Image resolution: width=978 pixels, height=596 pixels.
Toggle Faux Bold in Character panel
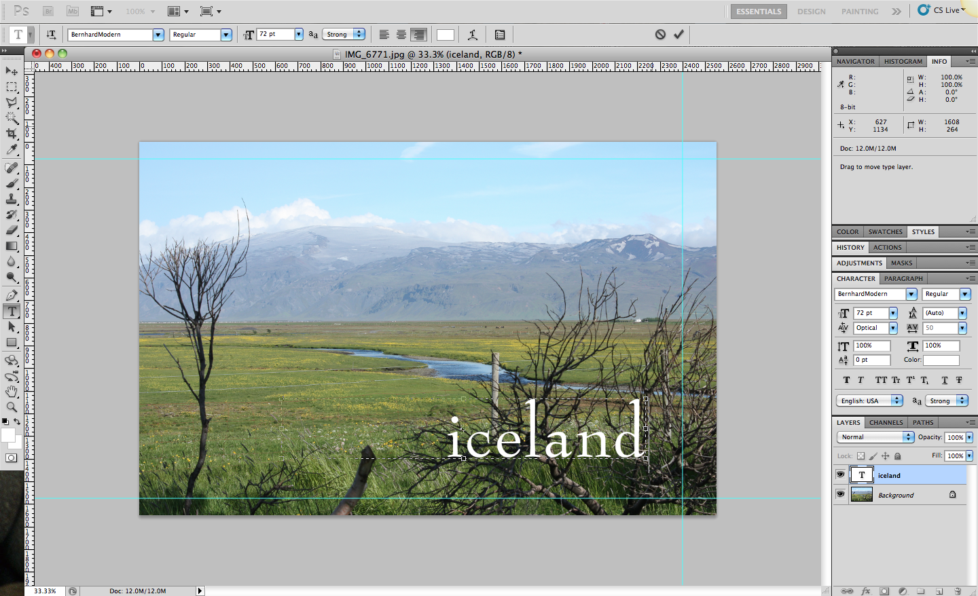846,380
